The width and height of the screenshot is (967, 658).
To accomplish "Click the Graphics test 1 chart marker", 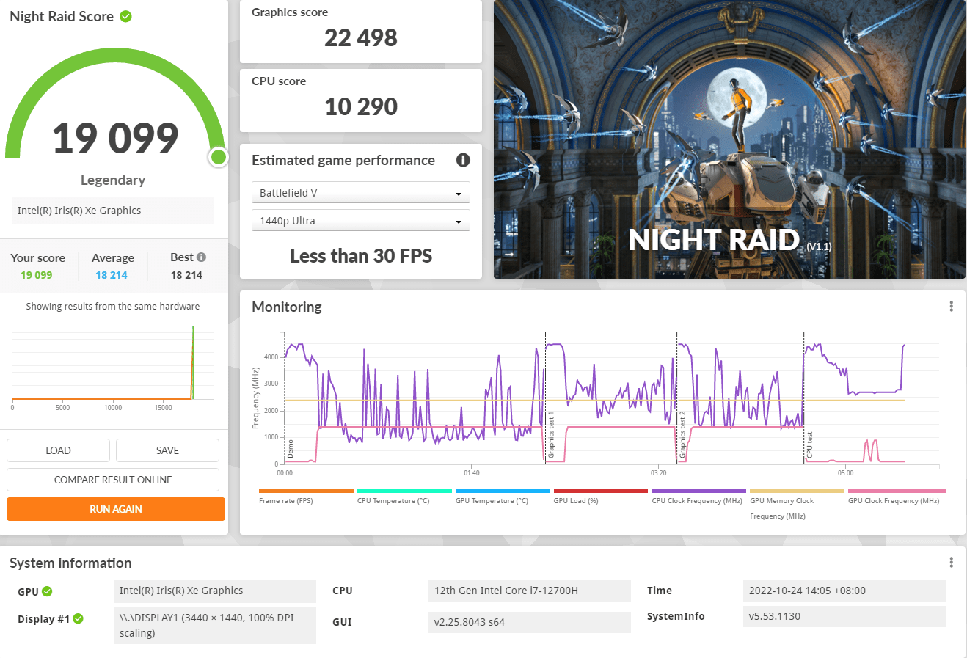I will point(551,436).
